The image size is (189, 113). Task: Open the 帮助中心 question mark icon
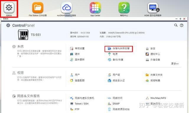pyautogui.click(x=124, y=8)
